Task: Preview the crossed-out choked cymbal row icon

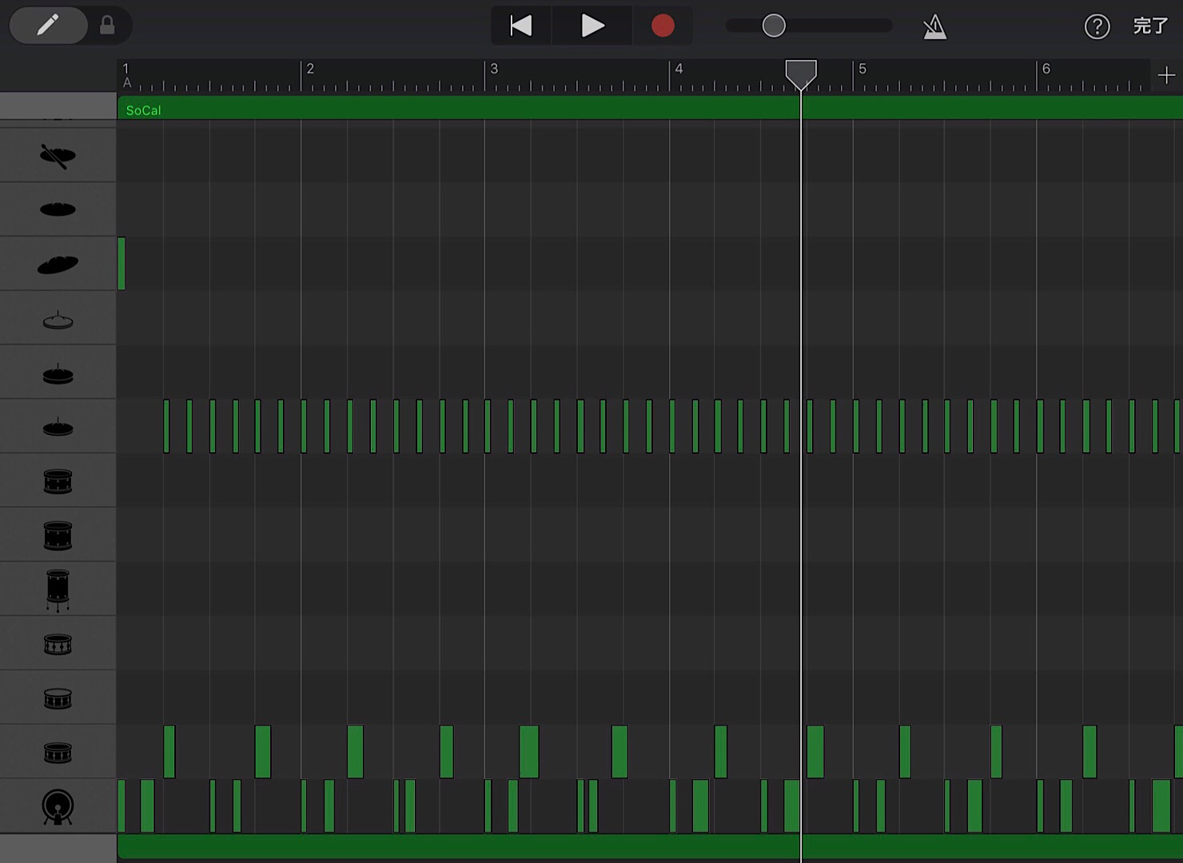Action: [58, 156]
